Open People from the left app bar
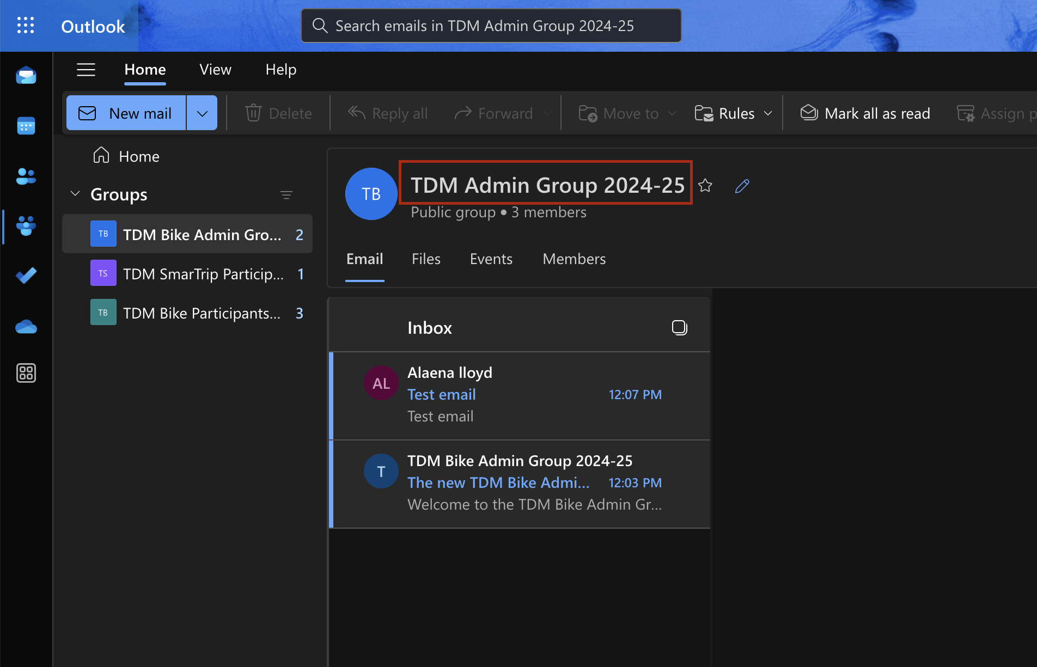The width and height of the screenshot is (1037, 667). point(26,176)
